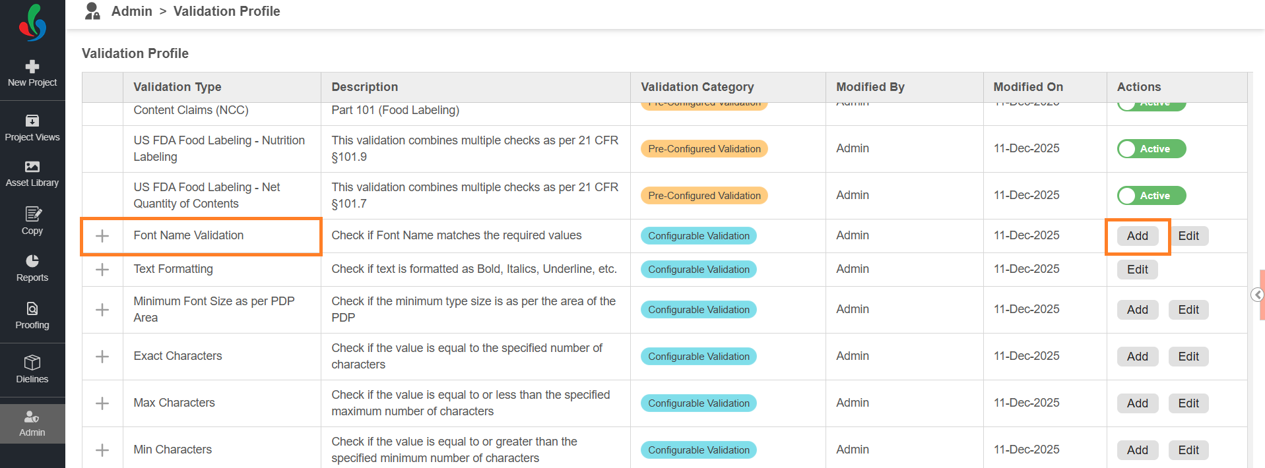The height and width of the screenshot is (468, 1265).
Task: Expand the Font Name Validation row
Action: (x=102, y=236)
